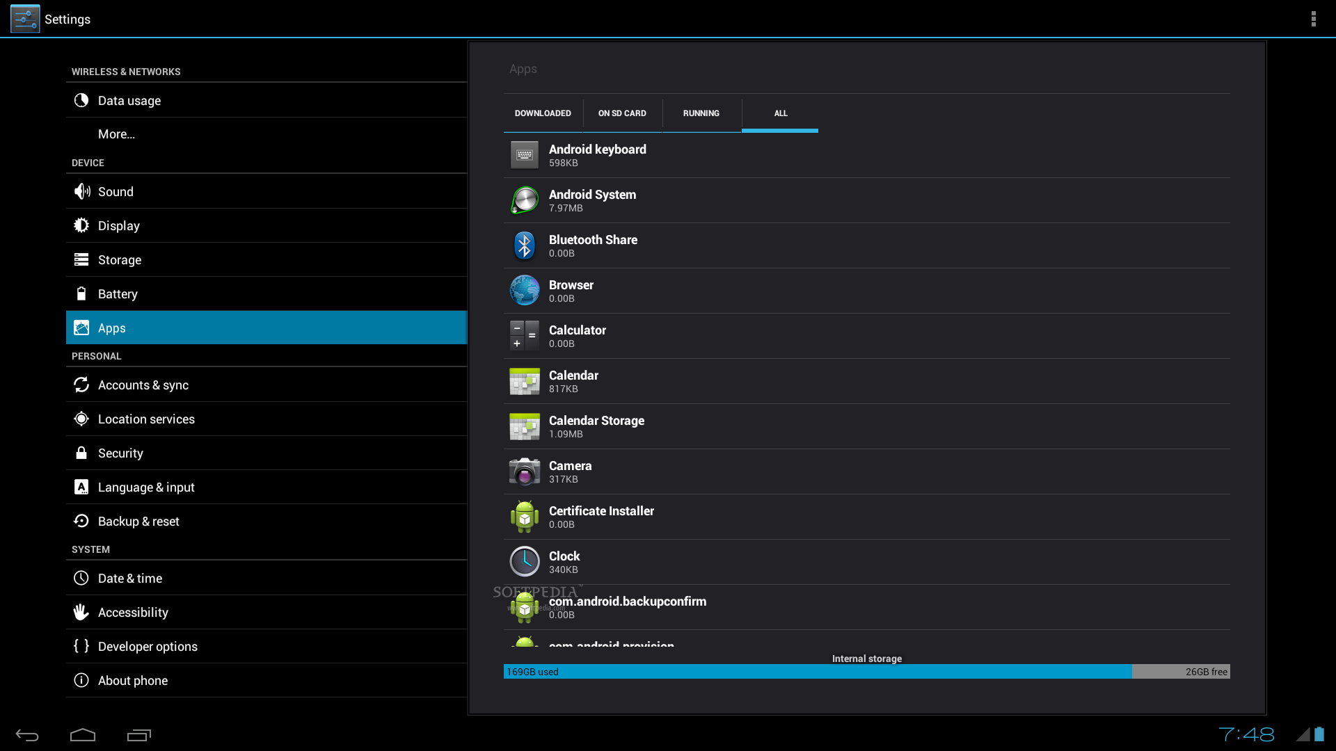This screenshot has height=751, width=1336.
Task: Click the 7:48 clock in status bar
Action: click(1246, 734)
